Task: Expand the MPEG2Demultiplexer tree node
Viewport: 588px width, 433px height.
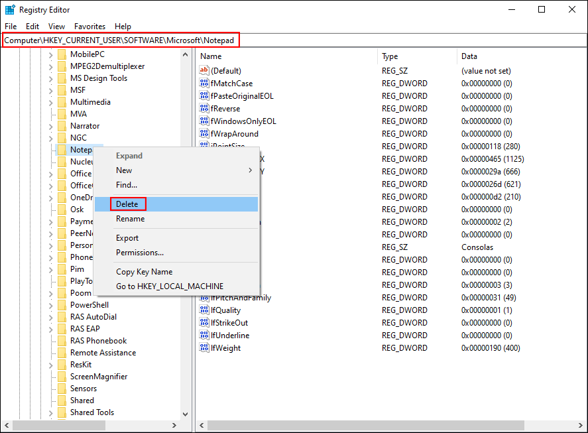Action: click(x=50, y=67)
